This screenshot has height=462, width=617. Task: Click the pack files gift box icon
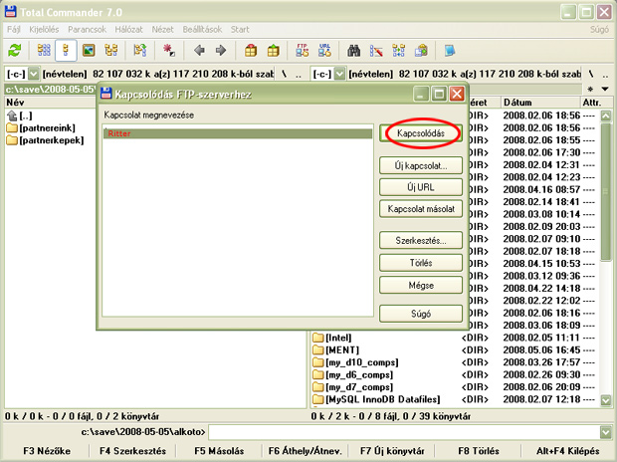249,50
